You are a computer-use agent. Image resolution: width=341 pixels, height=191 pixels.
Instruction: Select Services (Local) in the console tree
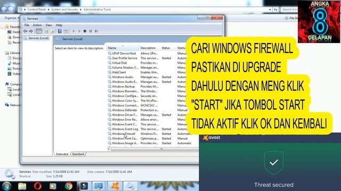[x=36, y=38]
